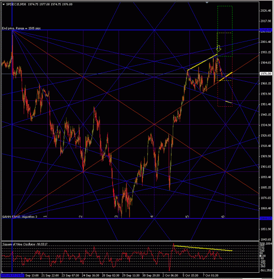Click the '21 Sep 22:00' time axis label
Image resolution: width=274 pixels, height=279 pixels.
(x=50, y=275)
